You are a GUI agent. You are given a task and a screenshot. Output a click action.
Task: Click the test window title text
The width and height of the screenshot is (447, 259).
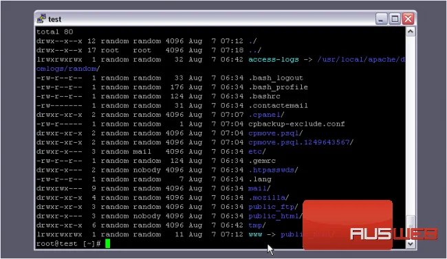(x=55, y=19)
